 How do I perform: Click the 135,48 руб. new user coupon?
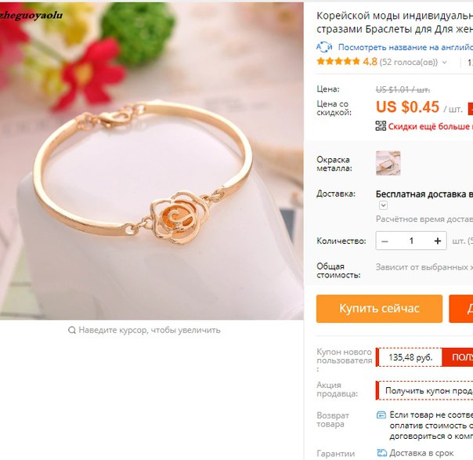pos(410,357)
